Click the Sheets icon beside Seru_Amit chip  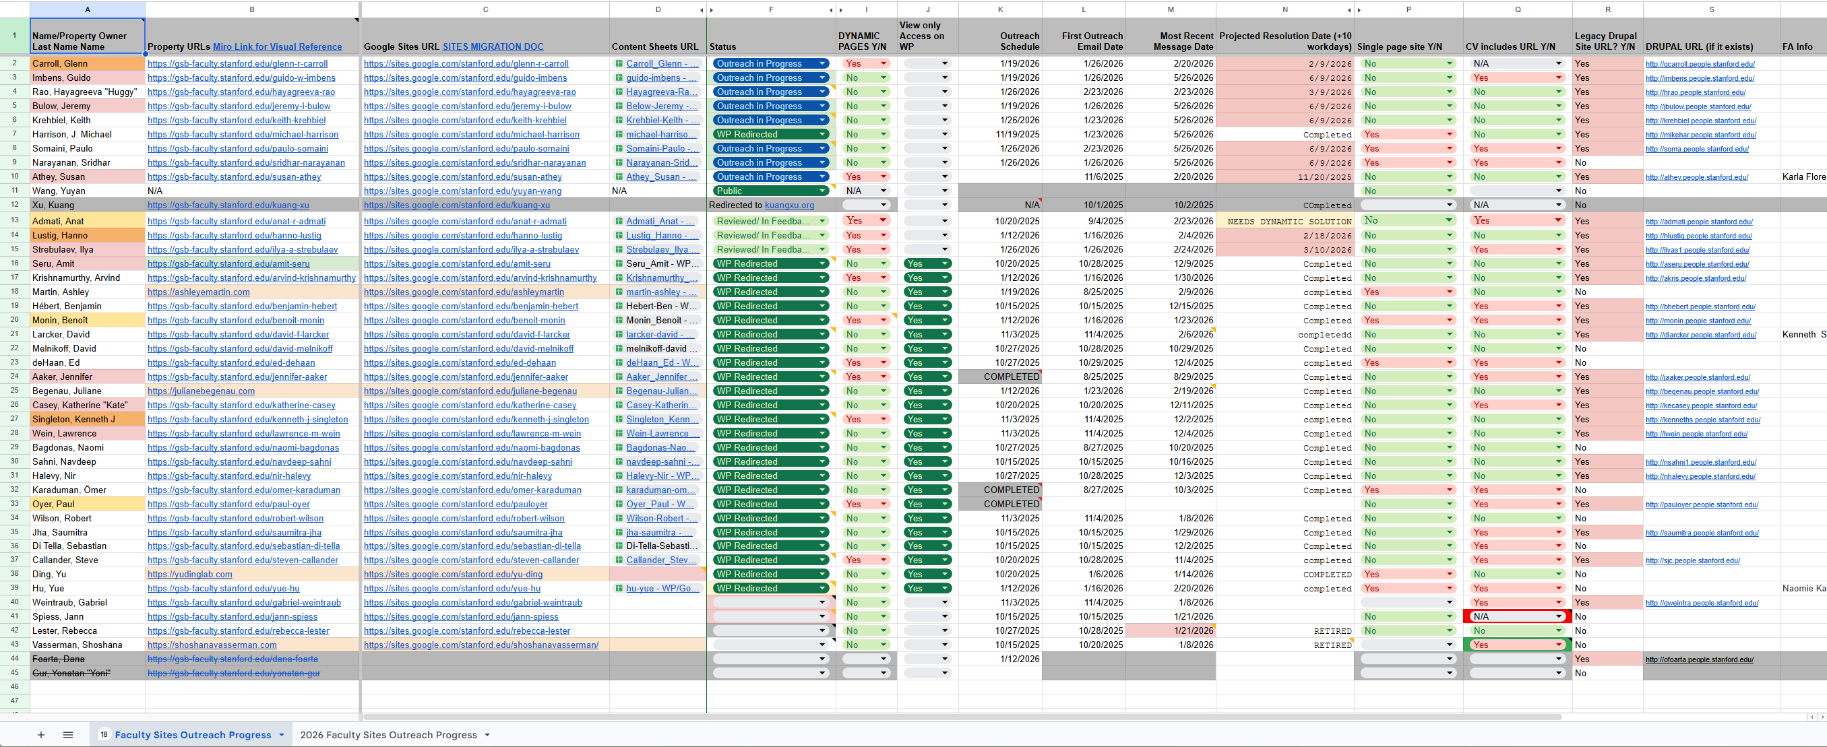[619, 263]
